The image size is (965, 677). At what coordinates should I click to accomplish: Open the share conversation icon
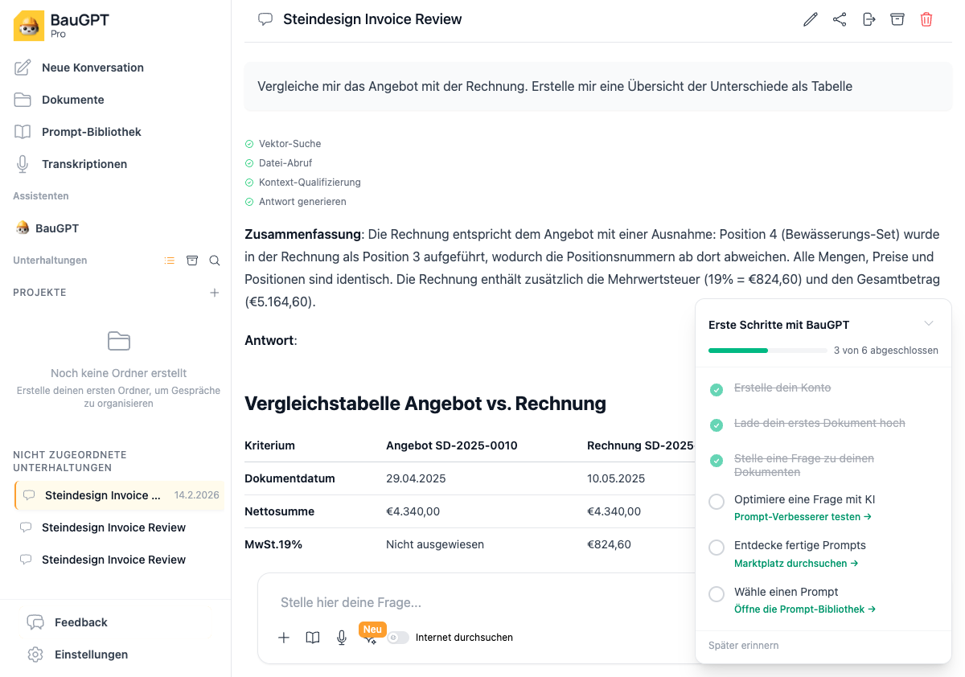pos(840,18)
